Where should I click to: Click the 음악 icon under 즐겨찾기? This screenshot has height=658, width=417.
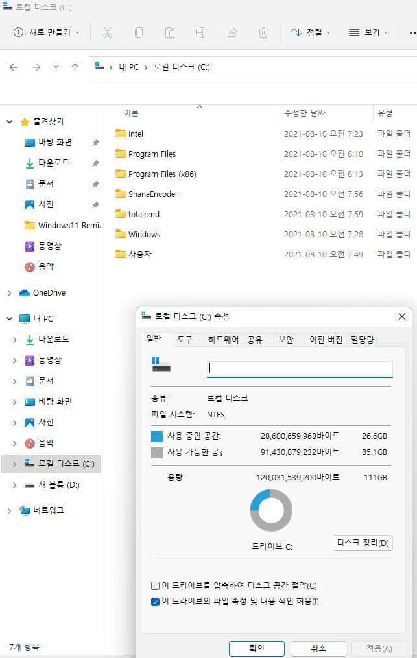(x=29, y=266)
